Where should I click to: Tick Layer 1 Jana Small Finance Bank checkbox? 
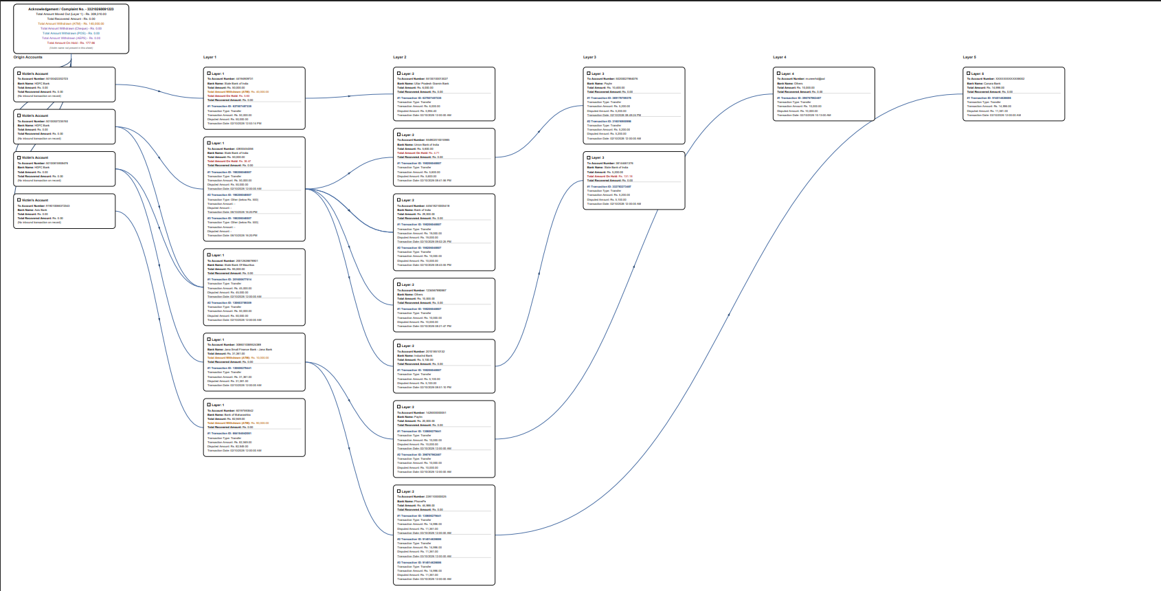pyautogui.click(x=209, y=339)
